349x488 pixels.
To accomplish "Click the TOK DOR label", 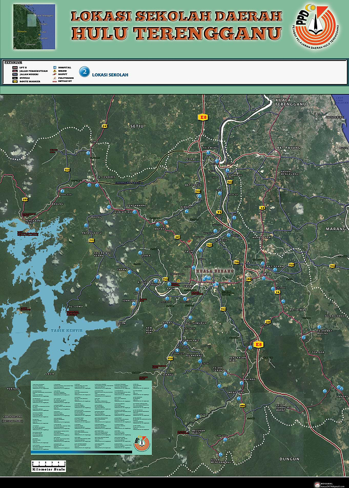I will pos(318,352).
